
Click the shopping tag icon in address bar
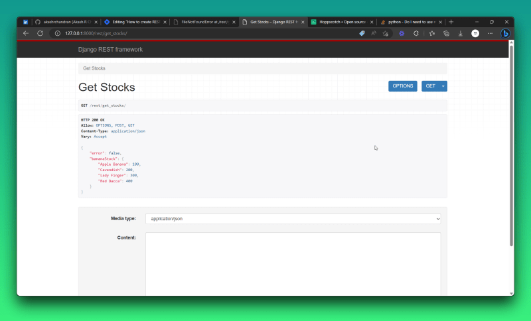point(362,33)
